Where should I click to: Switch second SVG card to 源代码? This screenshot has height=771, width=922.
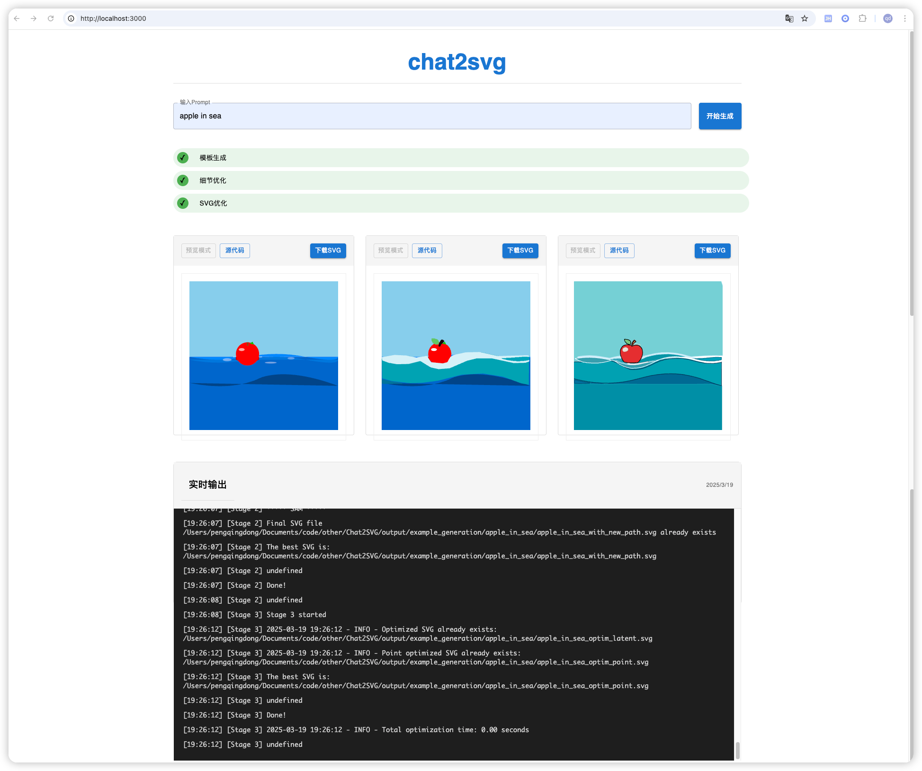pos(427,251)
